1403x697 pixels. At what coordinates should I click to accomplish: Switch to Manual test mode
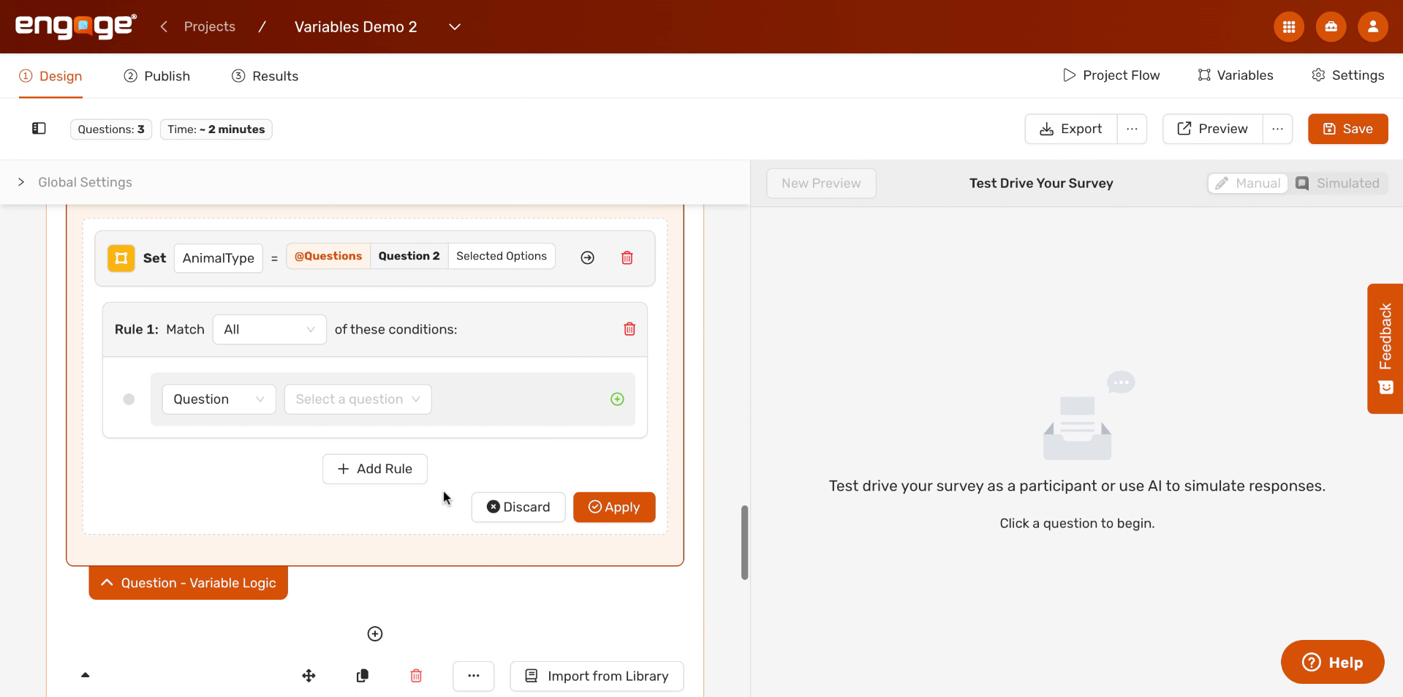pyautogui.click(x=1248, y=184)
